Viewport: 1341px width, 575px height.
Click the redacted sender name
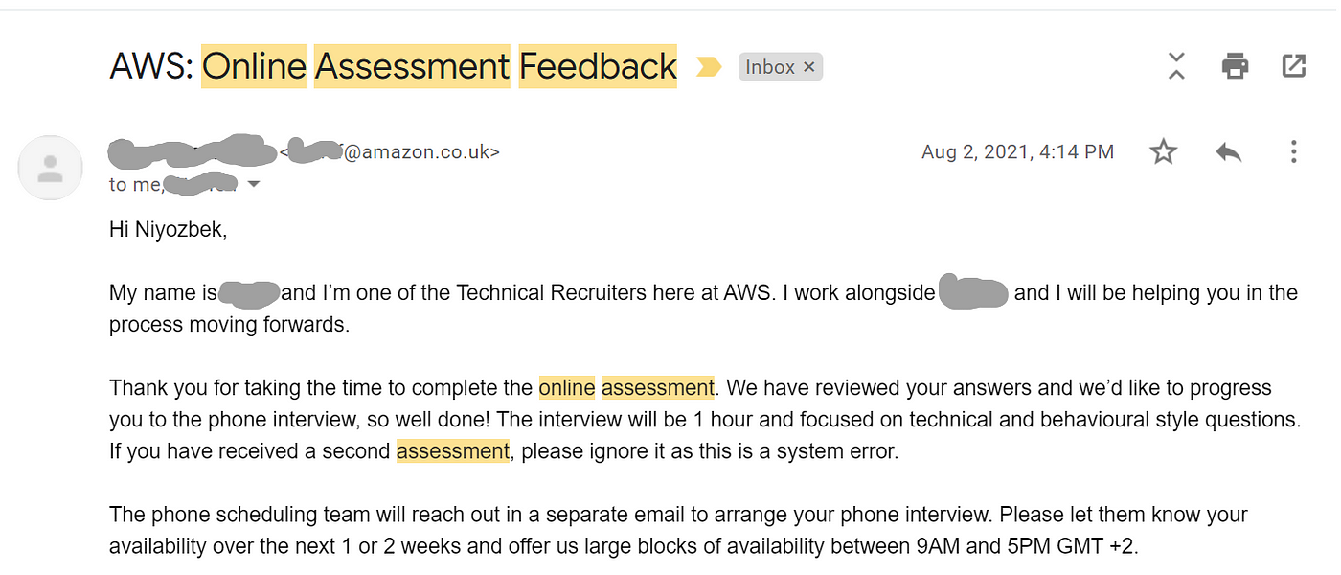192,150
